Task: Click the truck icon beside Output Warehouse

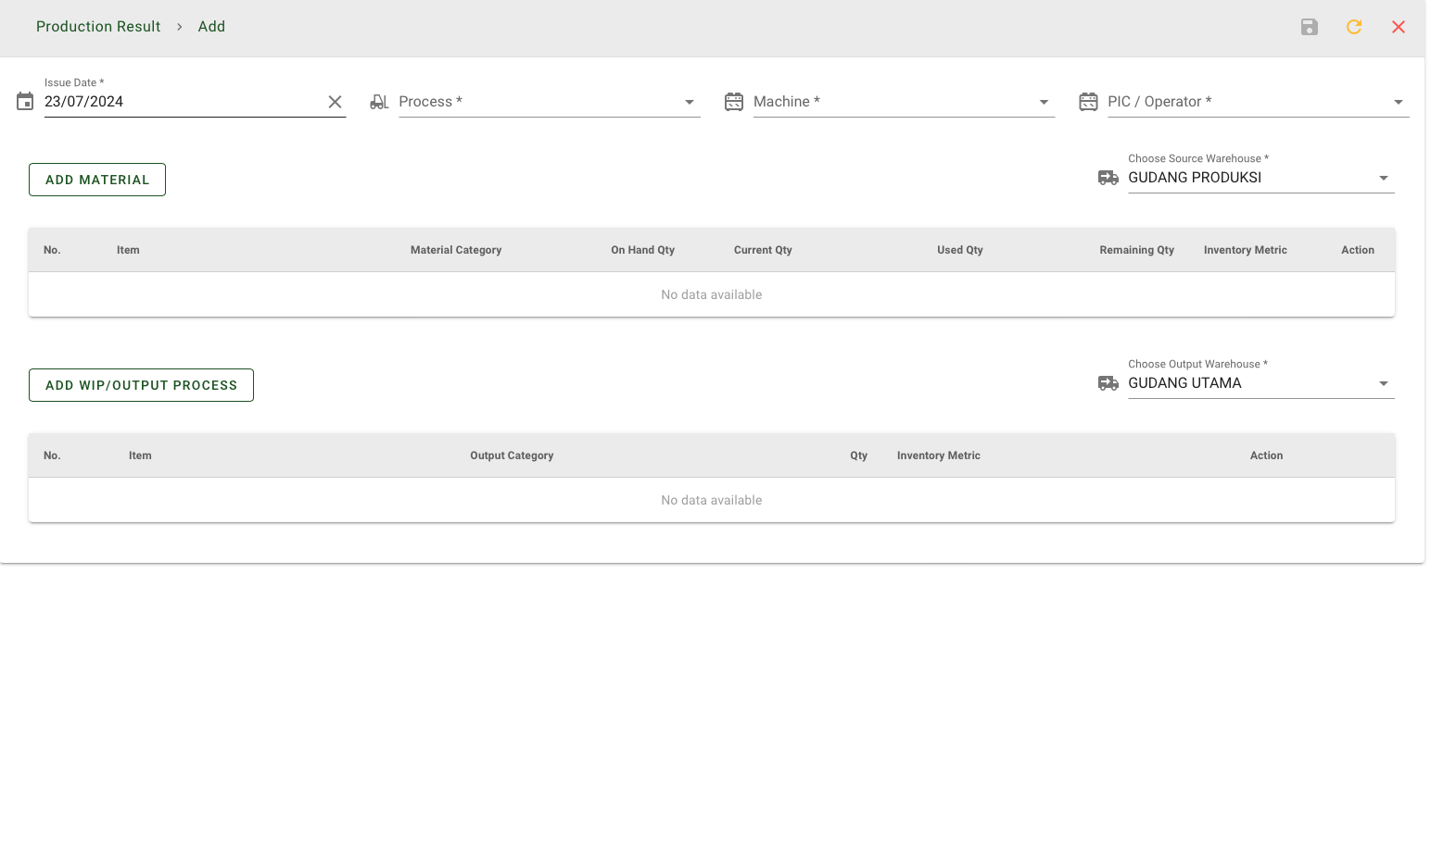Action: [x=1108, y=383]
